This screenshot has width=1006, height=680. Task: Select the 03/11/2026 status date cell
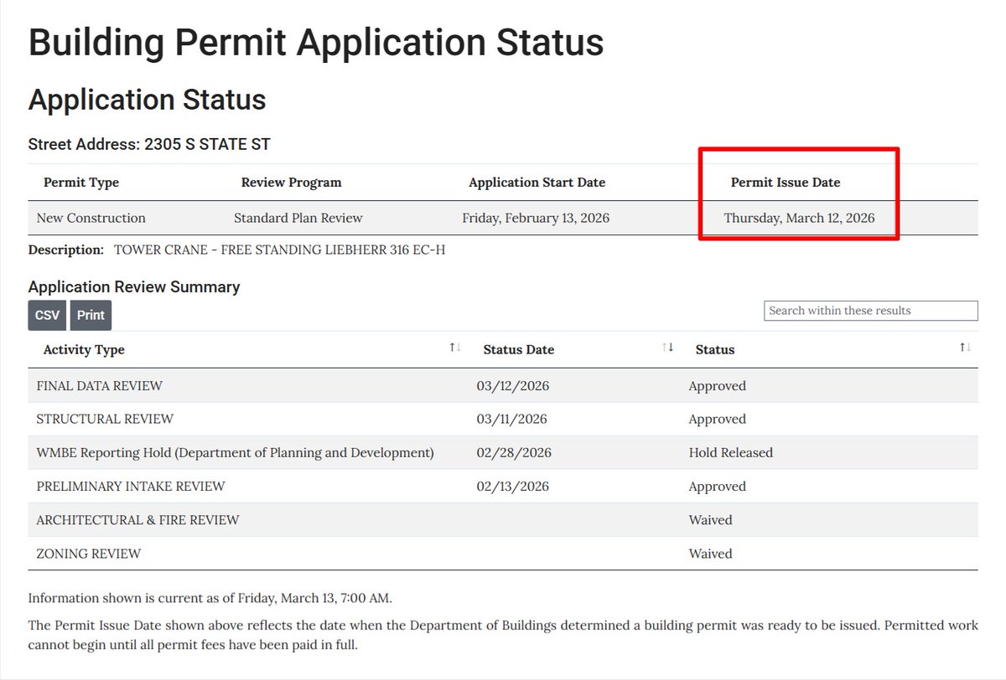(513, 419)
